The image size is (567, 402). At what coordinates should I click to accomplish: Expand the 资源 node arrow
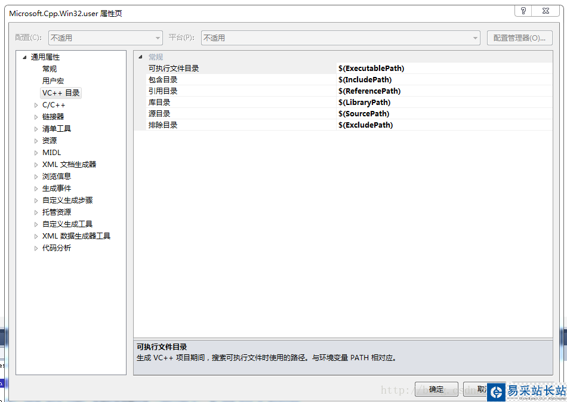point(36,141)
